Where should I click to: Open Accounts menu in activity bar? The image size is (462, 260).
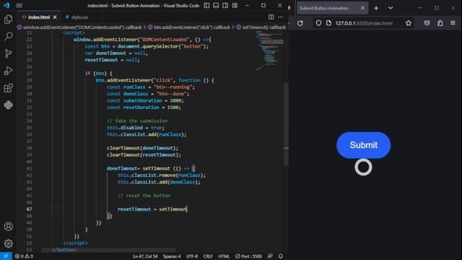point(8,226)
